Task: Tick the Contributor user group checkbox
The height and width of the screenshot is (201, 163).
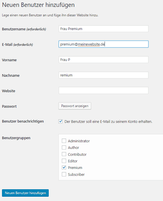Action: click(64, 154)
